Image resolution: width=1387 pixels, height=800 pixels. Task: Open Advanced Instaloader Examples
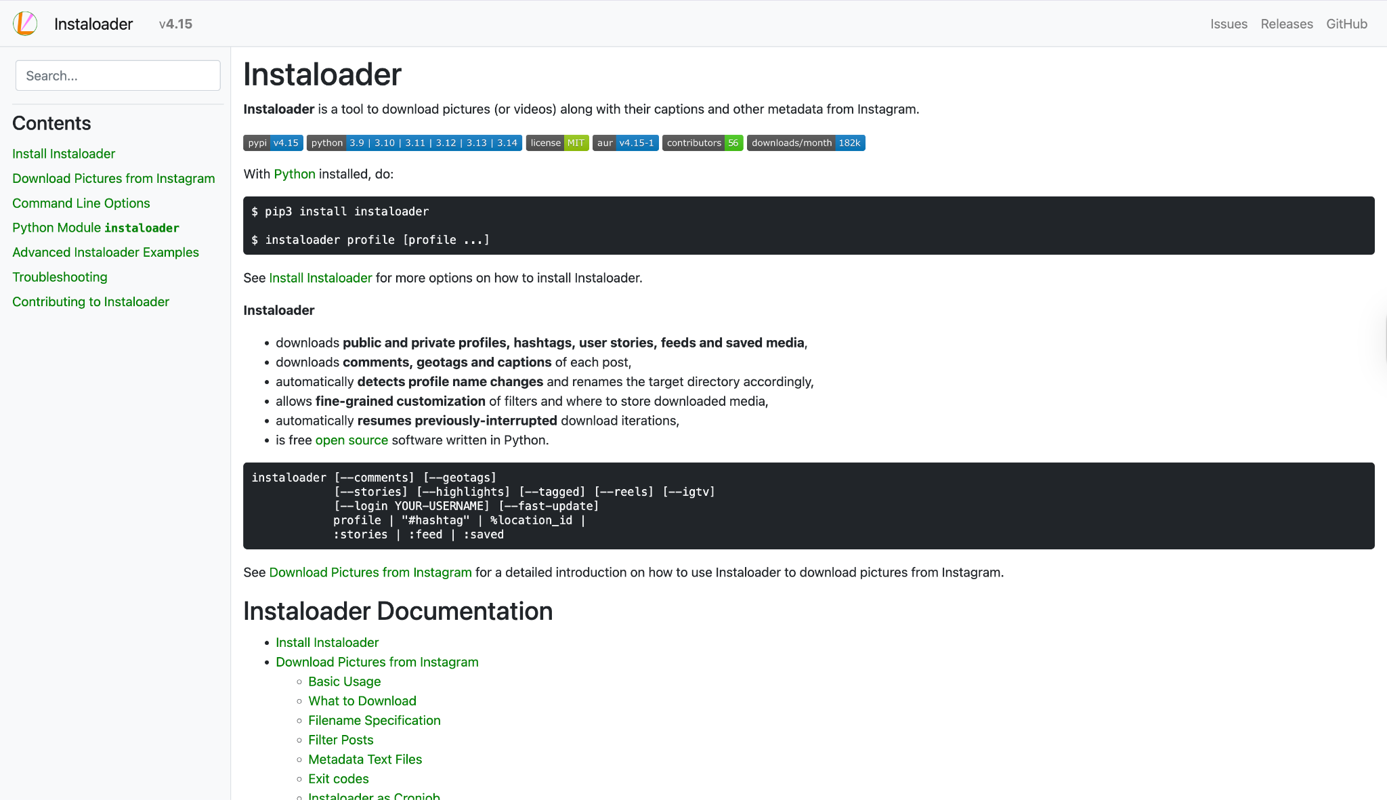pos(105,252)
